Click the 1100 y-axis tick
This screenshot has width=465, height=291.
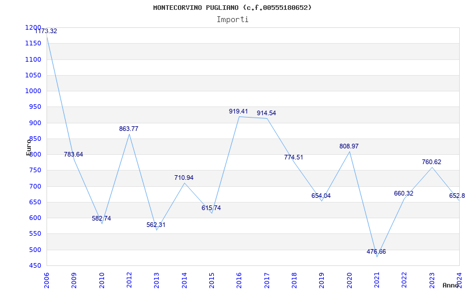(33, 59)
